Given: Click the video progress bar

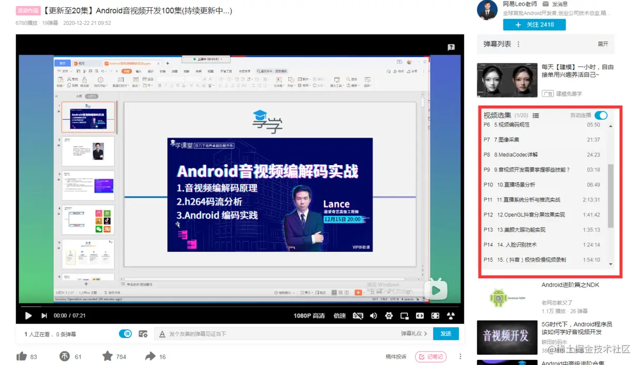Looking at the screenshot, I should 239,307.
